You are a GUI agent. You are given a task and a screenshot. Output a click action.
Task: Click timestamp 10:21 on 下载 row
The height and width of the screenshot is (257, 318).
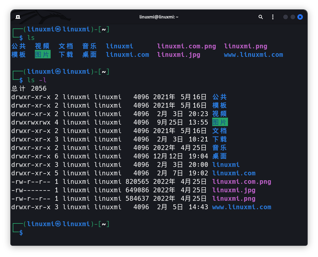tap(198, 139)
